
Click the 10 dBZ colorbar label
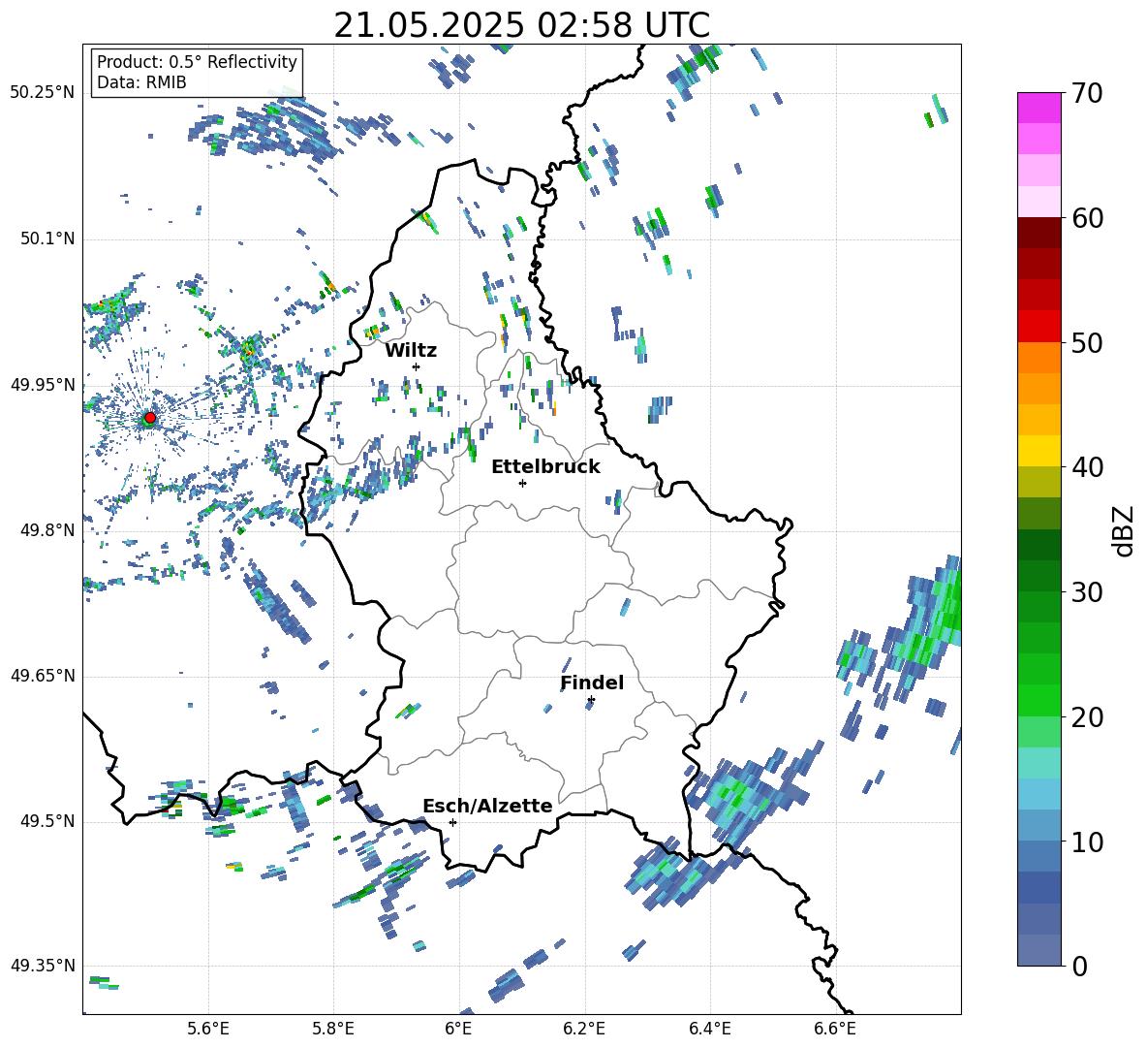point(1087,842)
